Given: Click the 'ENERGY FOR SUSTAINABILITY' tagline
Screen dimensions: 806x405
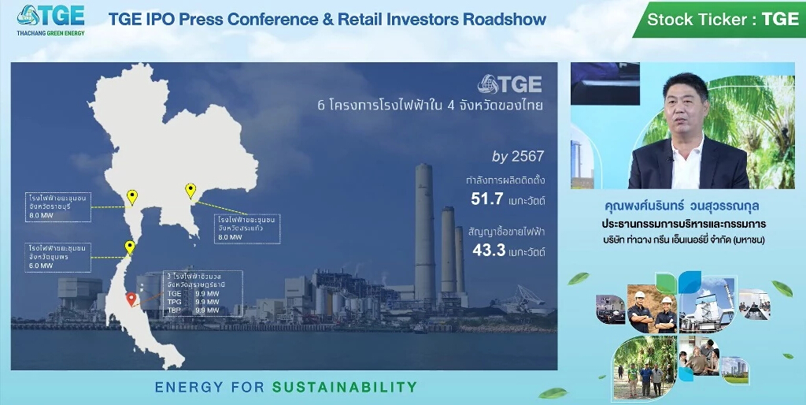Looking at the screenshot, I should [286, 387].
